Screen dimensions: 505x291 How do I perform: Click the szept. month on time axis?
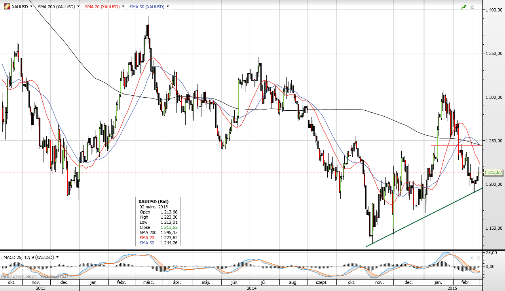click(321, 283)
